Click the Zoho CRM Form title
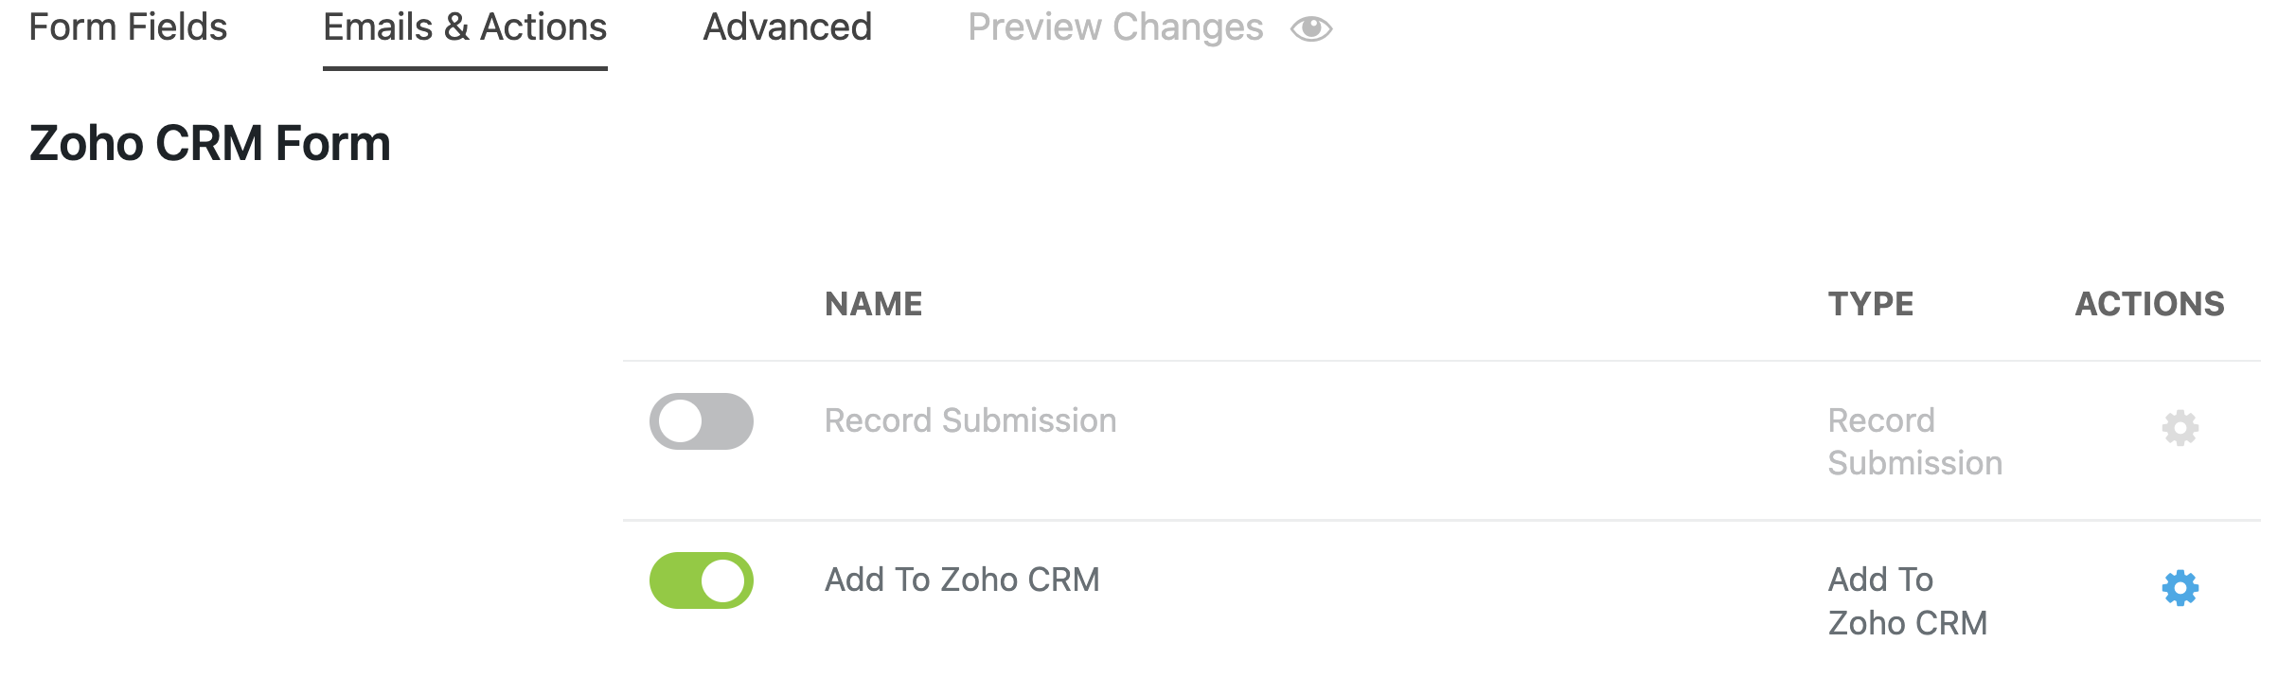 [x=208, y=144]
